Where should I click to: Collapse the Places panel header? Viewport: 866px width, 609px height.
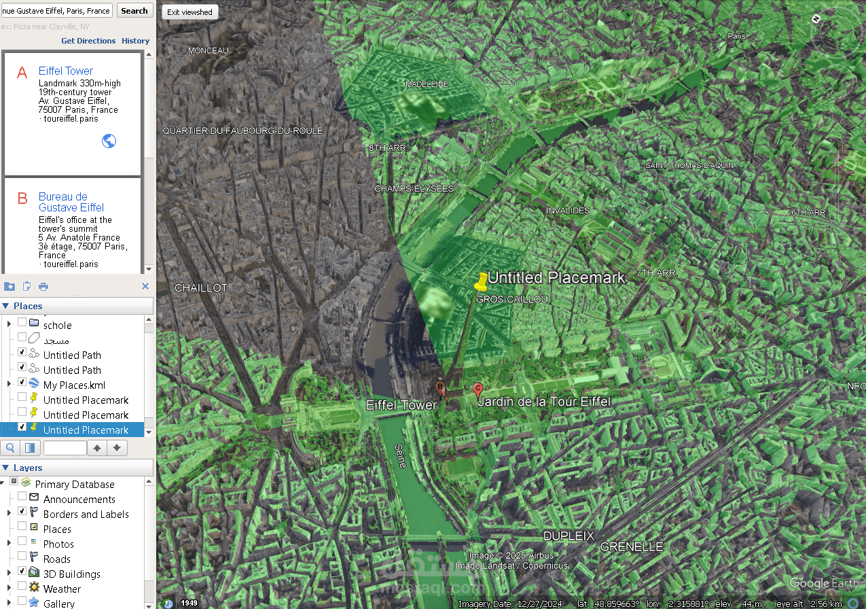point(6,306)
